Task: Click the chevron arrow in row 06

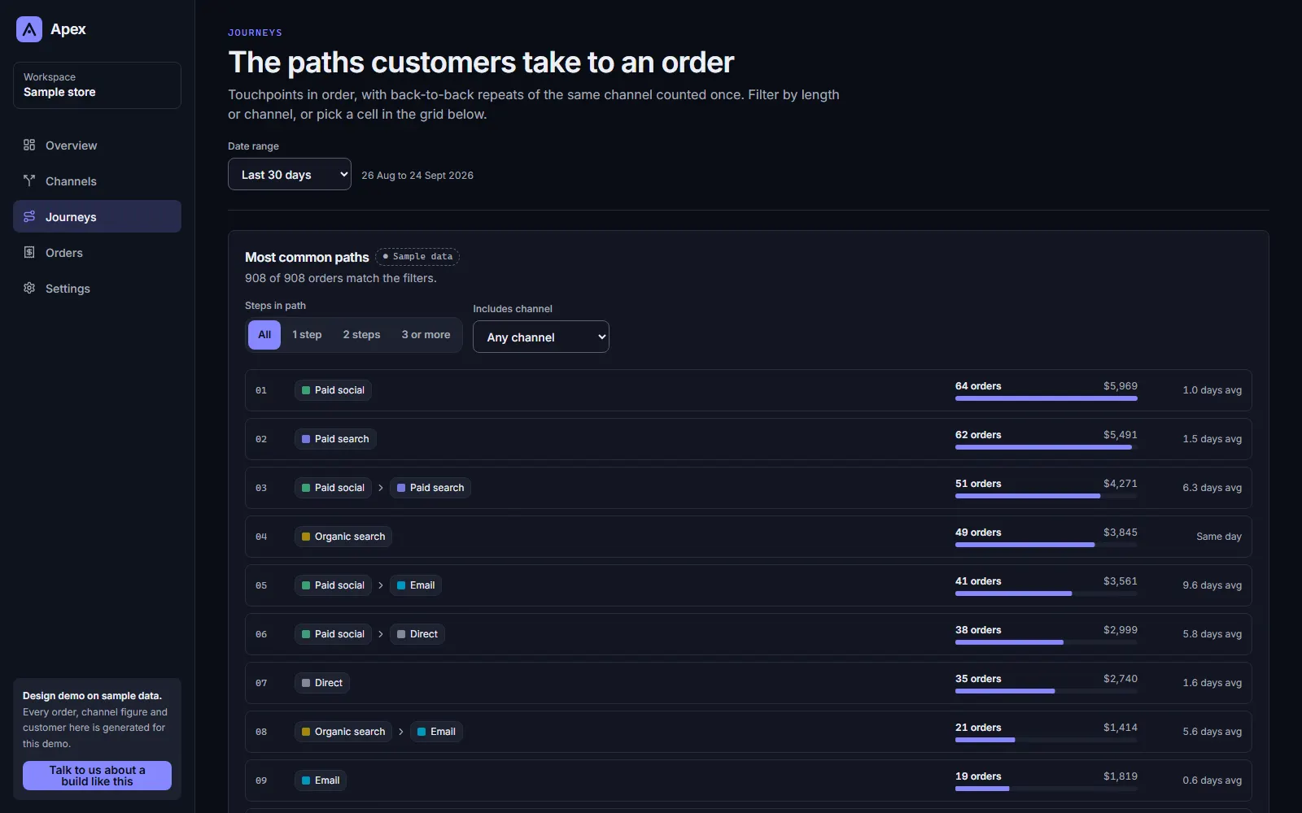Action: pyautogui.click(x=381, y=634)
